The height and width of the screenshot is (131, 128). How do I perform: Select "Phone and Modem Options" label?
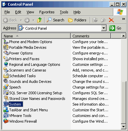click(30, 42)
